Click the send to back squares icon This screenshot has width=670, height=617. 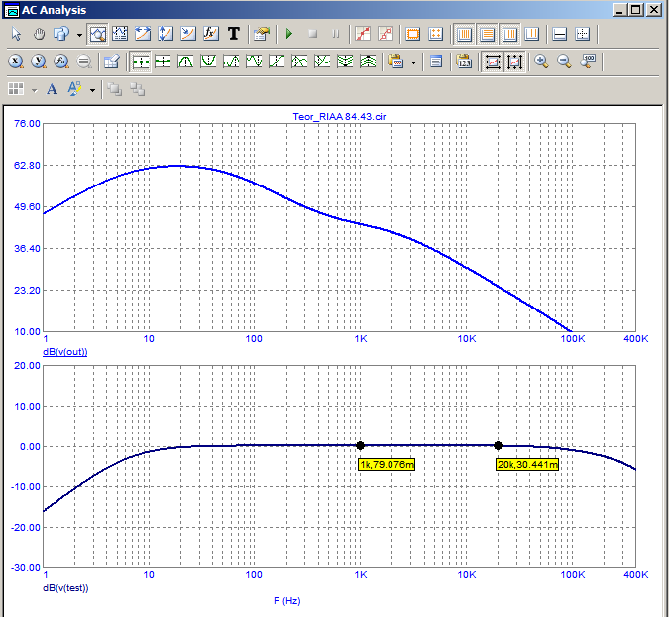click(x=137, y=89)
